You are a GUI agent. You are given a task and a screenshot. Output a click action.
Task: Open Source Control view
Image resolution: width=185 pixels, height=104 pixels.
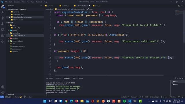(x=3, y=18)
